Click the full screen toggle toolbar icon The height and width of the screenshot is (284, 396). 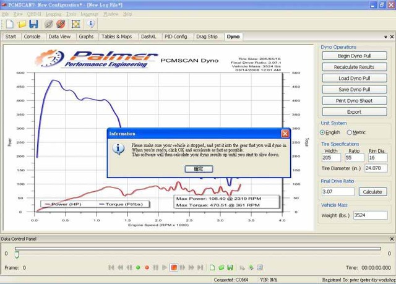pyautogui.click(x=75, y=24)
